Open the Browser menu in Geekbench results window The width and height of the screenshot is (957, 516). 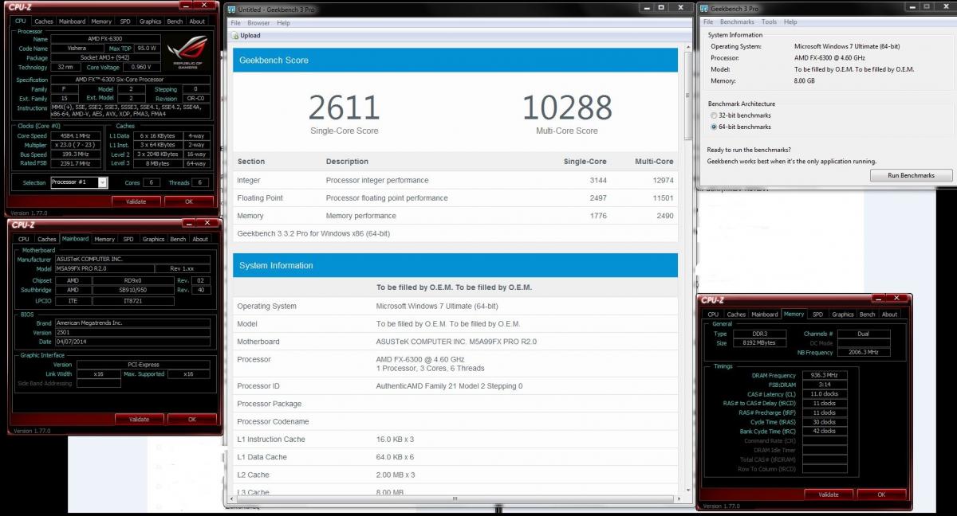coord(258,23)
